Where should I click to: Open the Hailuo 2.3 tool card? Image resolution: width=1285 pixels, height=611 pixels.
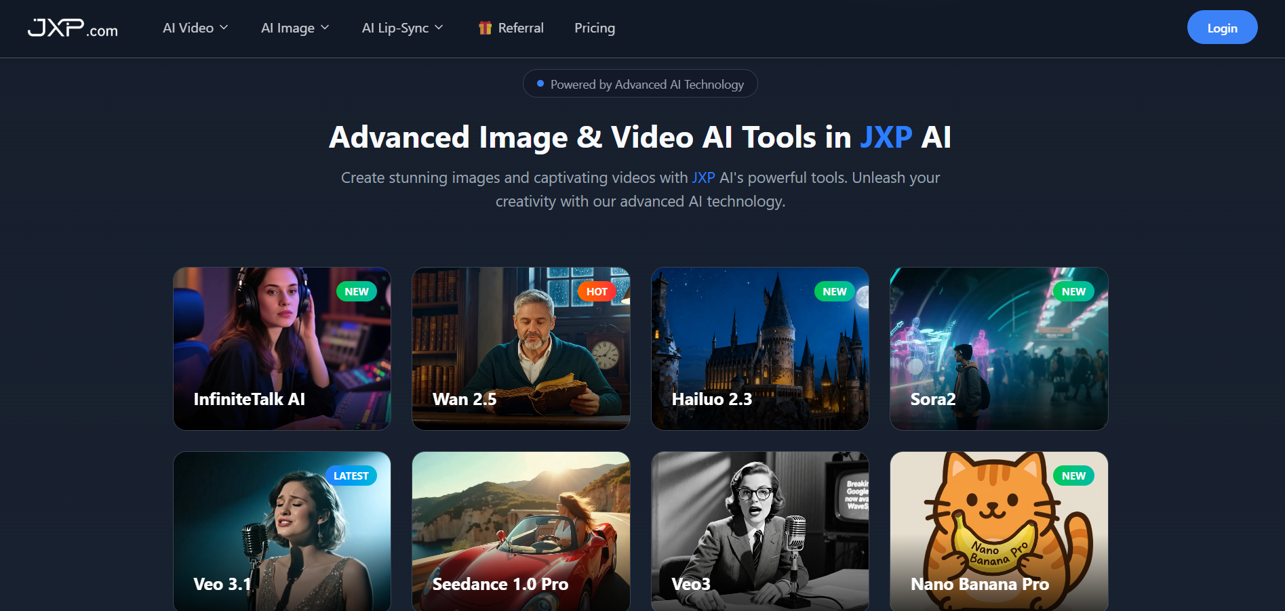point(760,349)
